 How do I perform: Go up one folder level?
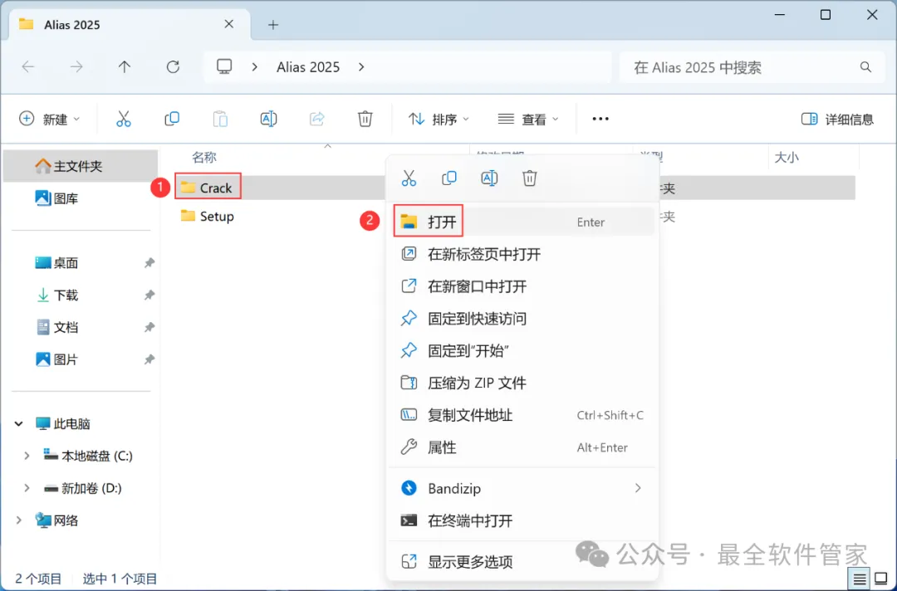click(124, 67)
